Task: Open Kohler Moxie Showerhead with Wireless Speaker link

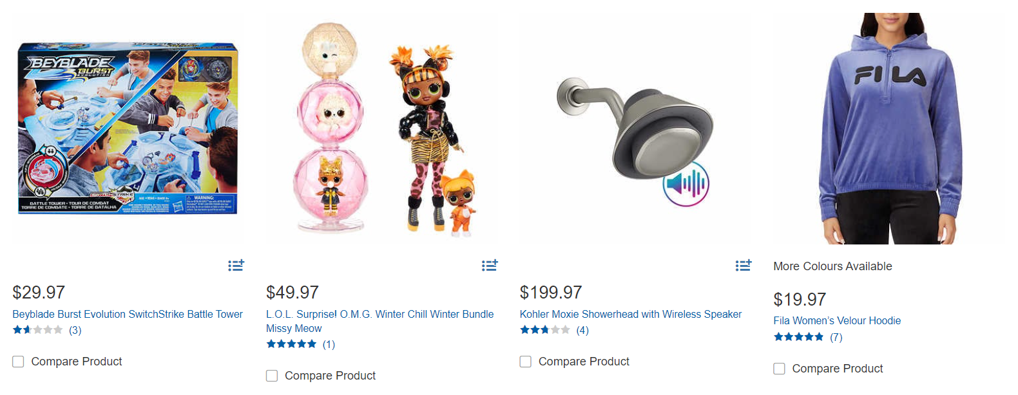Action: [x=631, y=314]
